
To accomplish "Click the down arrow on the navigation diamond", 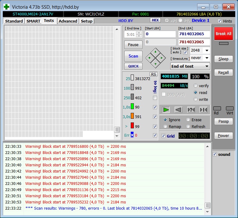I will click(x=155, y=64).
